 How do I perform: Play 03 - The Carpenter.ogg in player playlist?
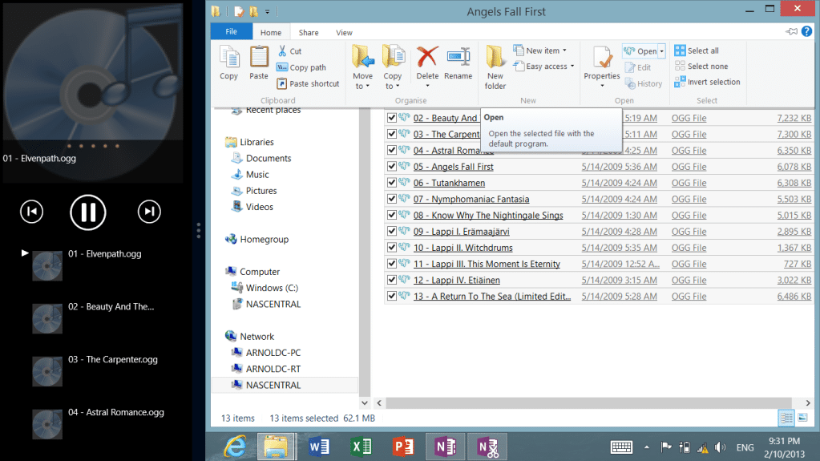click(x=95, y=370)
